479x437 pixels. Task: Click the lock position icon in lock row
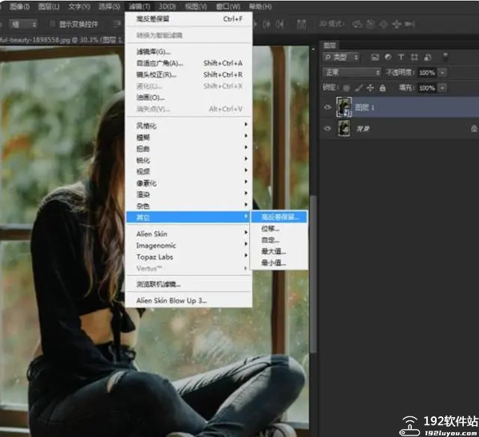(370, 88)
